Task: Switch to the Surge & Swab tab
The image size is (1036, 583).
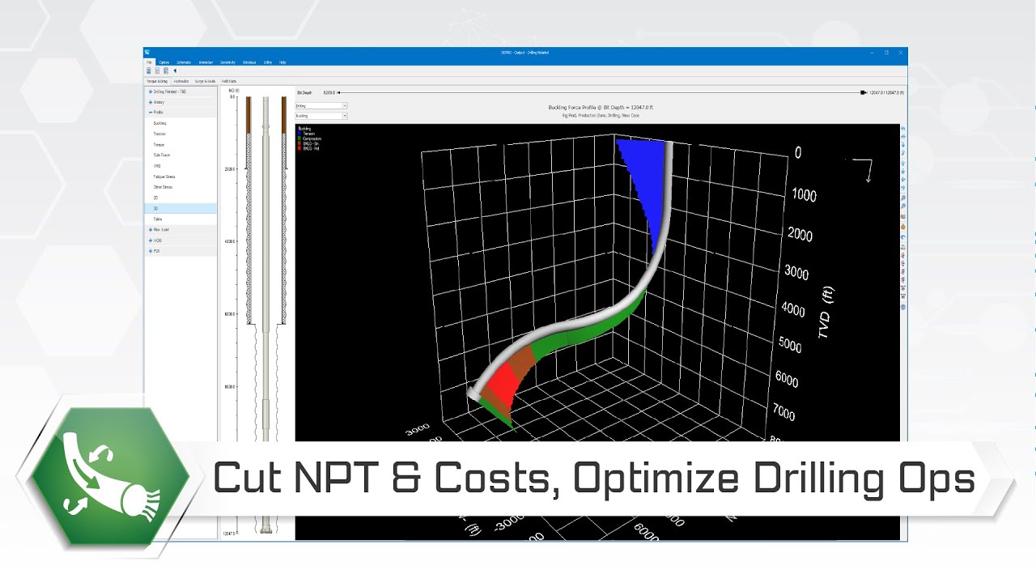Action: coord(205,81)
